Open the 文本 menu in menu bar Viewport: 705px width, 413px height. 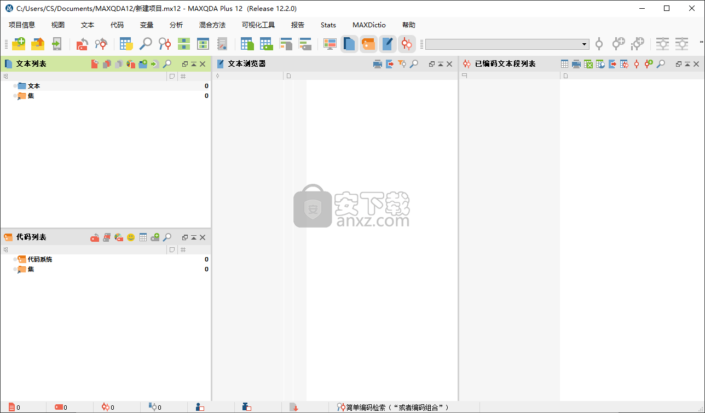(88, 25)
